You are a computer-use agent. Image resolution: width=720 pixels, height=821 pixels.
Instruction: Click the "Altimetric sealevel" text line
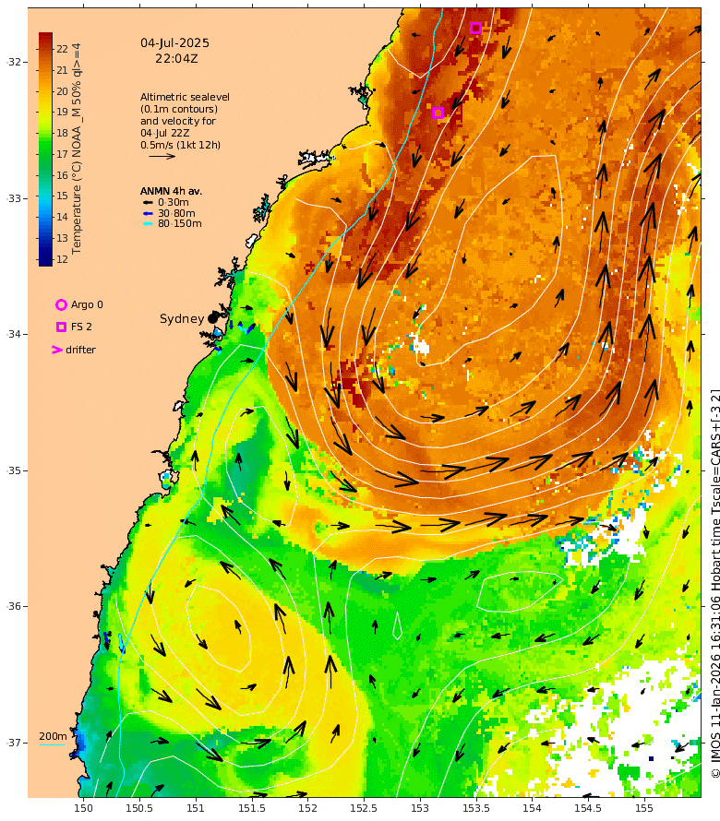click(x=185, y=97)
